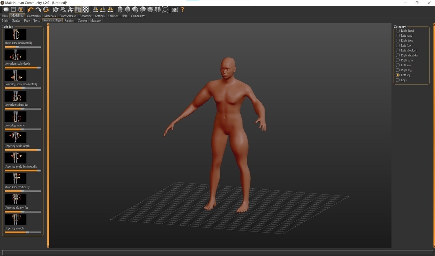Open the Geometries tab
The image size is (435, 256).
click(x=34, y=16)
